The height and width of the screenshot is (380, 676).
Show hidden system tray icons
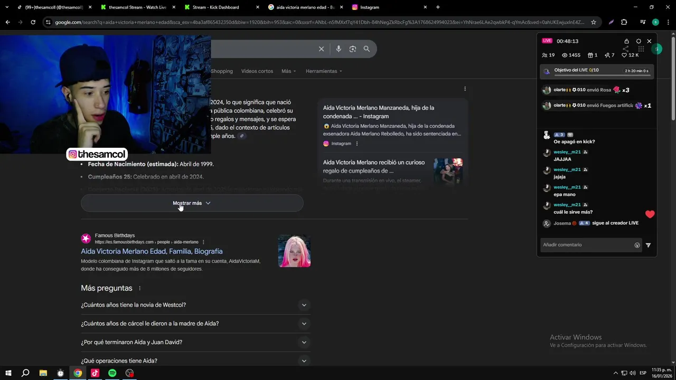tap(615, 373)
